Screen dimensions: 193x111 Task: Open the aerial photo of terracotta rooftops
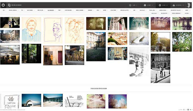(117, 38)
